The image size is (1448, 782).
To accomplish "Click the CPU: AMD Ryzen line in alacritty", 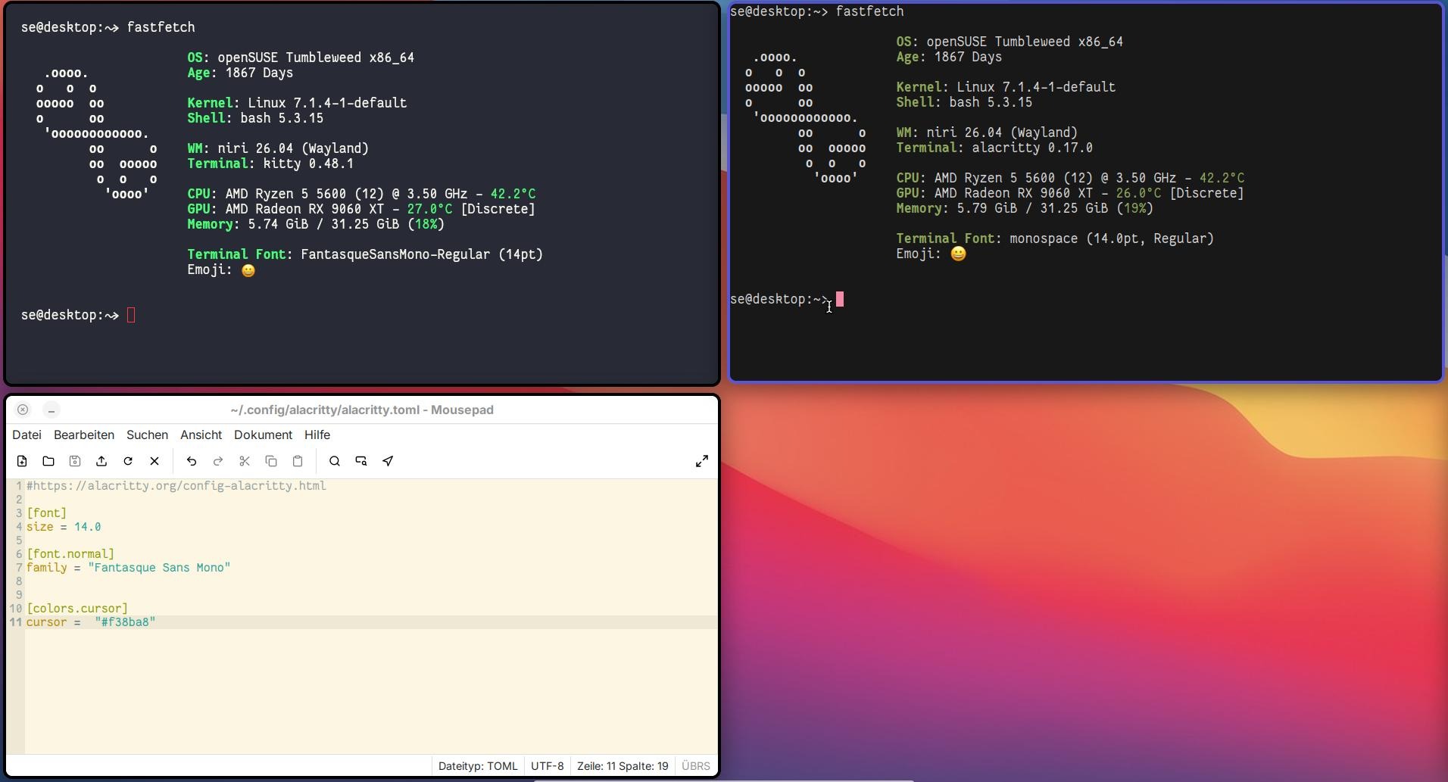I will click(x=1070, y=178).
